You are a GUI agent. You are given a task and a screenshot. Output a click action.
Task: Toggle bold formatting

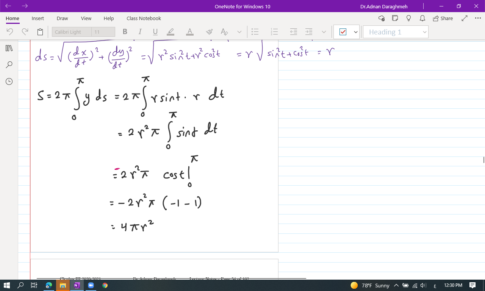125,32
